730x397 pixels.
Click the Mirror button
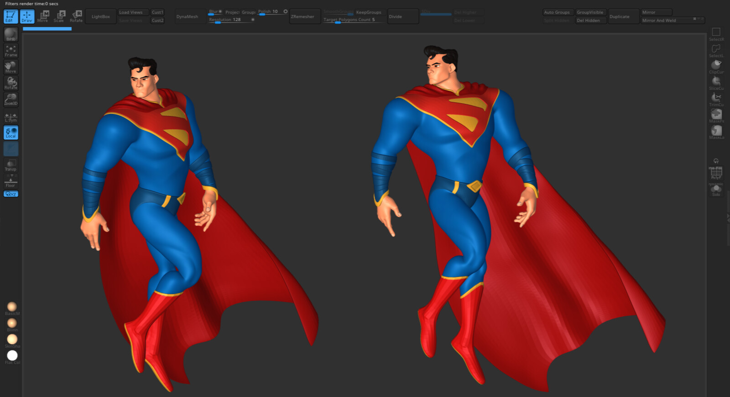tap(656, 12)
